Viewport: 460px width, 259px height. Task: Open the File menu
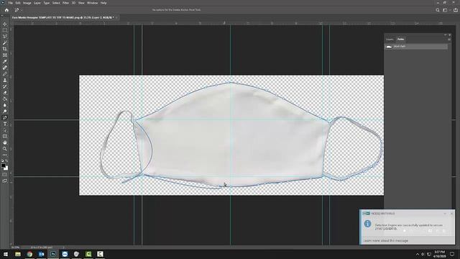(10, 3)
